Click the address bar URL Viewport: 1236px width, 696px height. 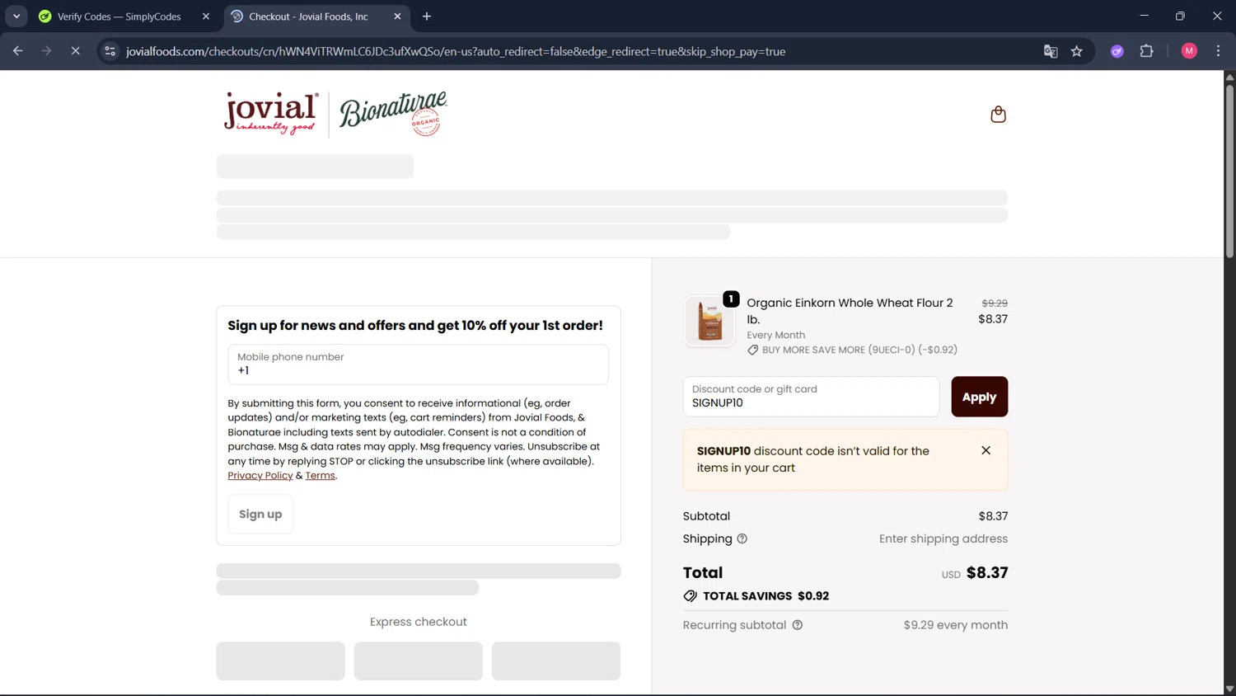point(456,51)
